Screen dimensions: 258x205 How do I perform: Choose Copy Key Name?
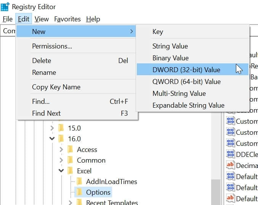[56, 87]
